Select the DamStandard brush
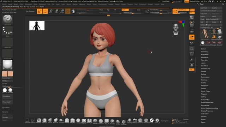The height and width of the screenshot is (127, 226). coord(101,121)
